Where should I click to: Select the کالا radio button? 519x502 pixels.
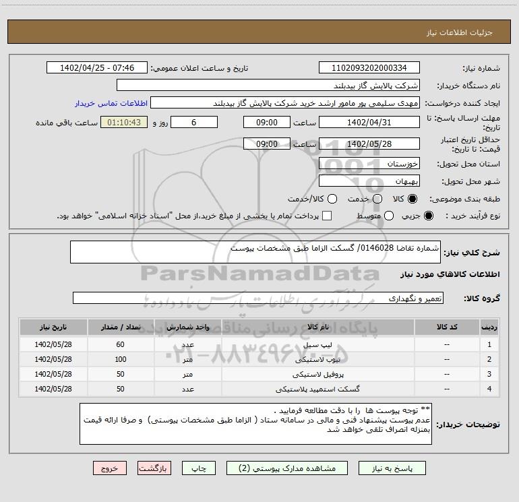click(413, 199)
